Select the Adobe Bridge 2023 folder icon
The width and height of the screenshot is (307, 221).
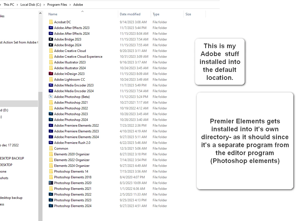[51, 39]
